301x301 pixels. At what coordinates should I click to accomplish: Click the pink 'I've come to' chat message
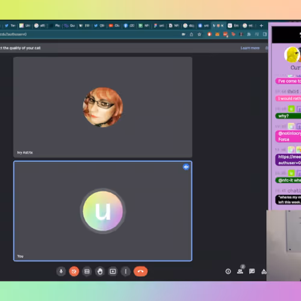pyautogui.click(x=288, y=81)
